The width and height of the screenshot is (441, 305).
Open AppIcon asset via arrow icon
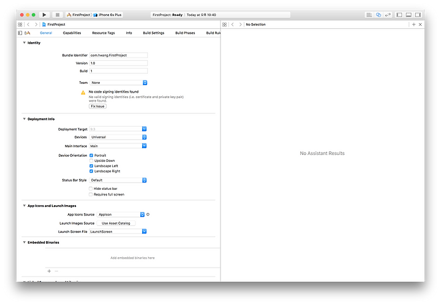tap(148, 214)
